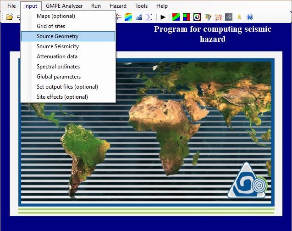
Task: Click the map with pin toolbar icon
Action: pyautogui.click(x=208, y=17)
